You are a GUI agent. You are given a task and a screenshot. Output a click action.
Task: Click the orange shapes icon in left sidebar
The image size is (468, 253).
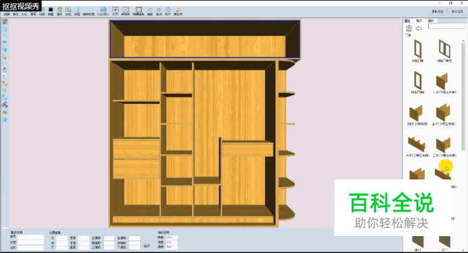click(x=5, y=84)
